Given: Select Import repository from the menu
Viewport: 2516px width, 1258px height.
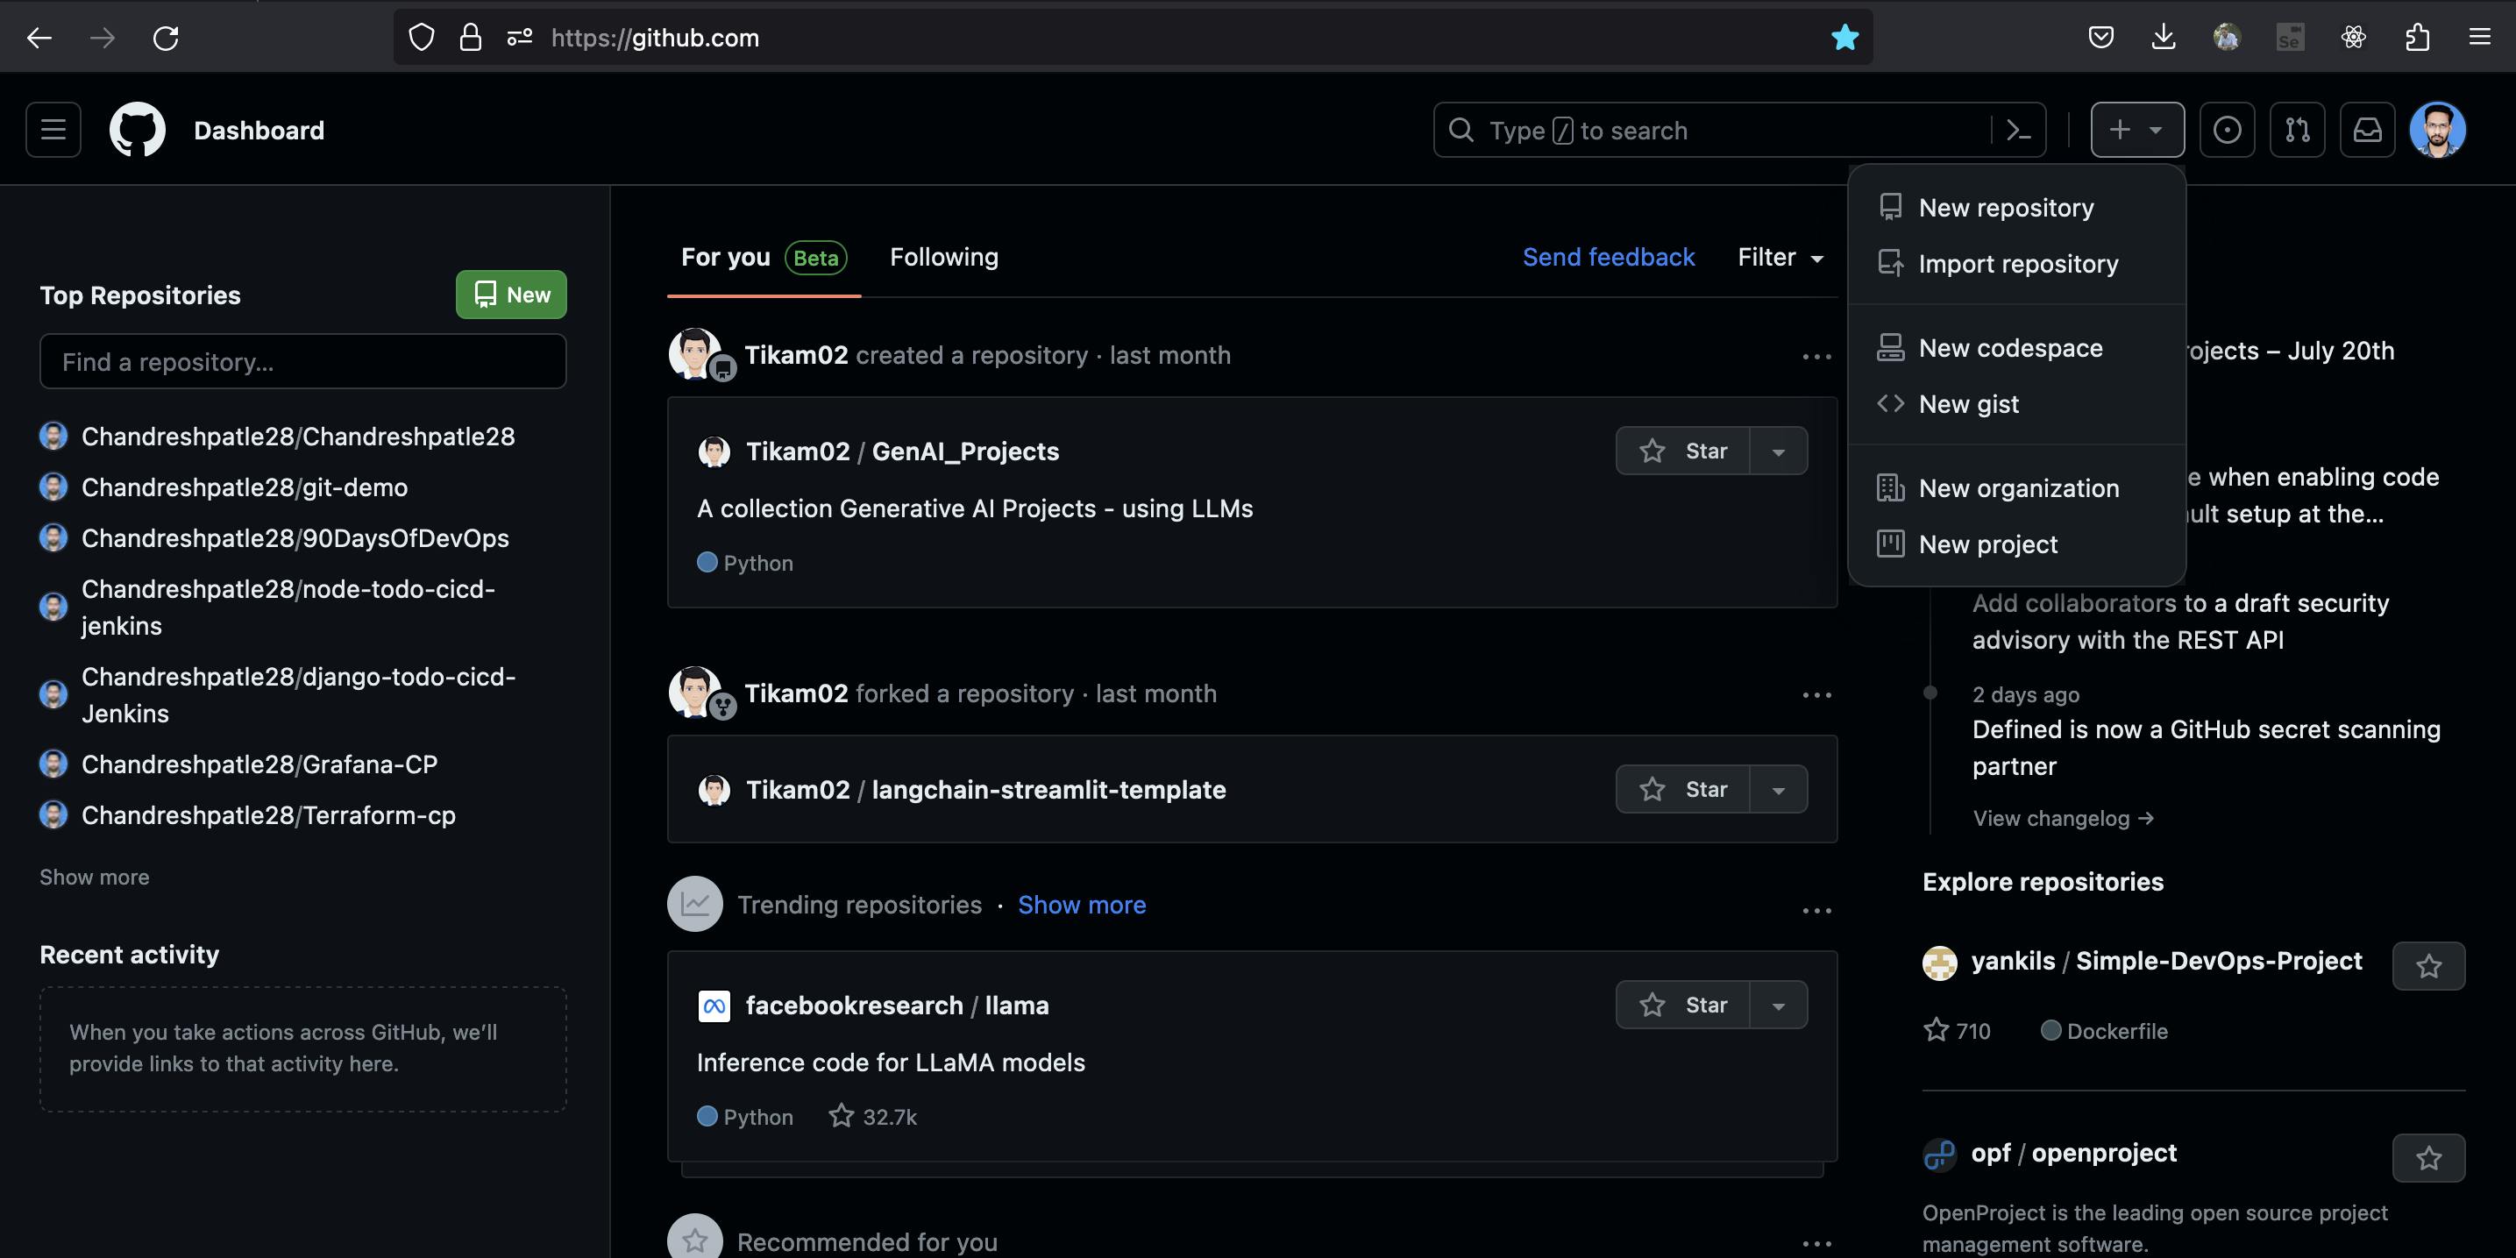Looking at the screenshot, I should [2016, 264].
